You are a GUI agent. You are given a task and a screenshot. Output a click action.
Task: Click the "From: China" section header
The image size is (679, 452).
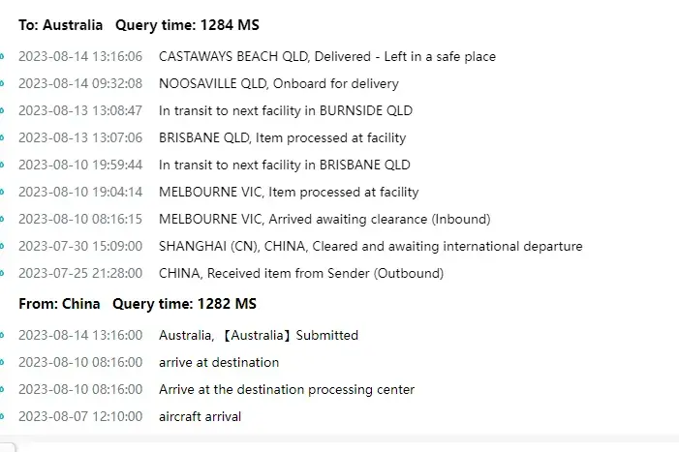click(x=60, y=304)
